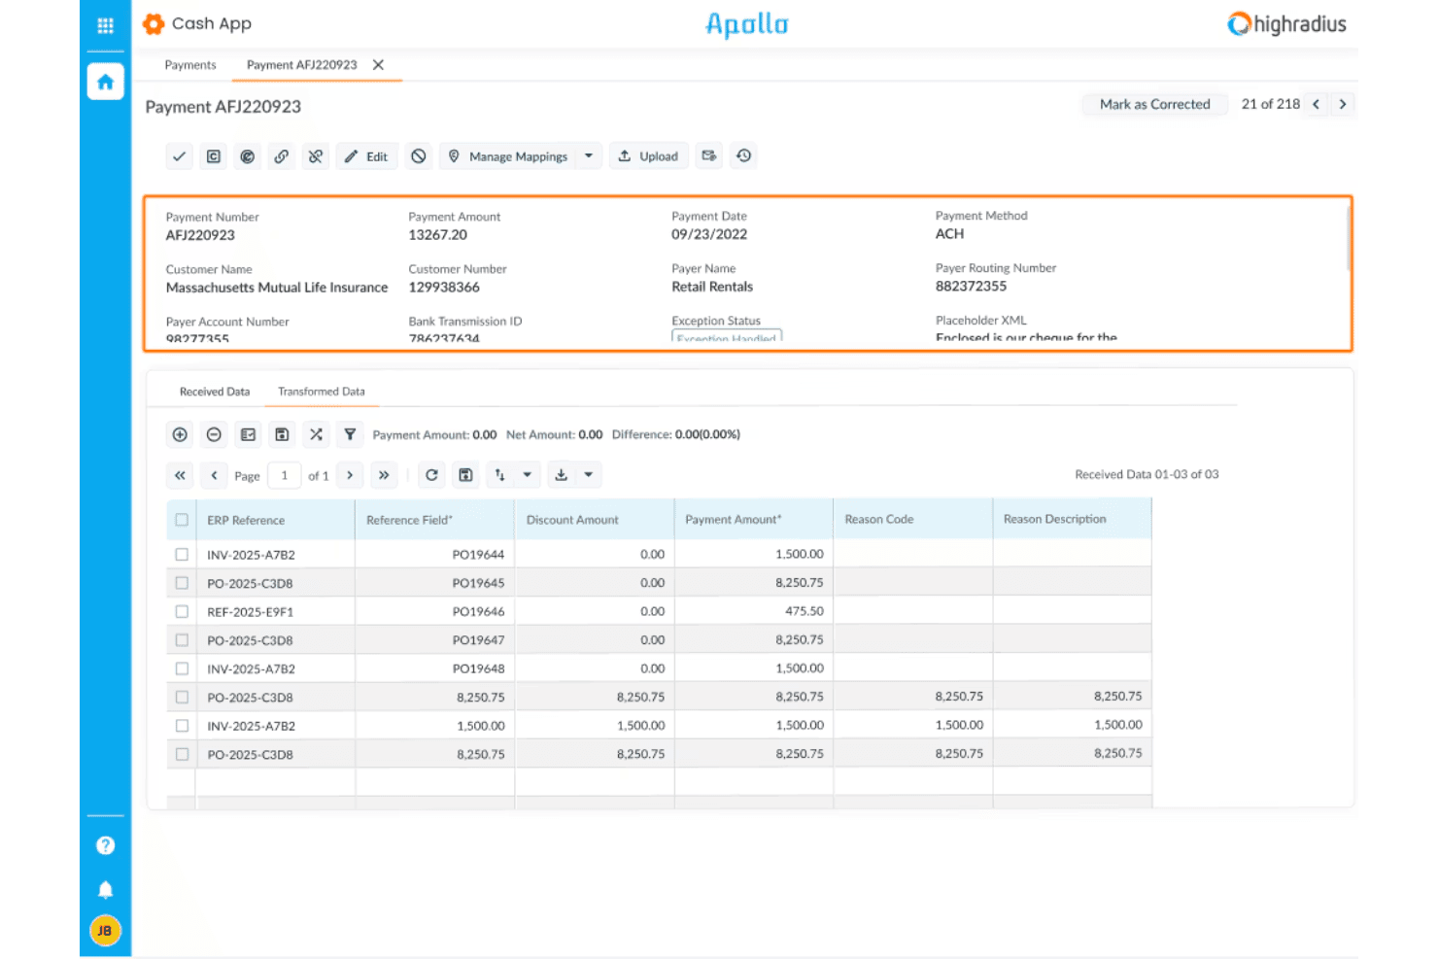The height and width of the screenshot is (959, 1438).
Task: Click the checkmark approve icon in payment toolbar
Action: pos(179,156)
